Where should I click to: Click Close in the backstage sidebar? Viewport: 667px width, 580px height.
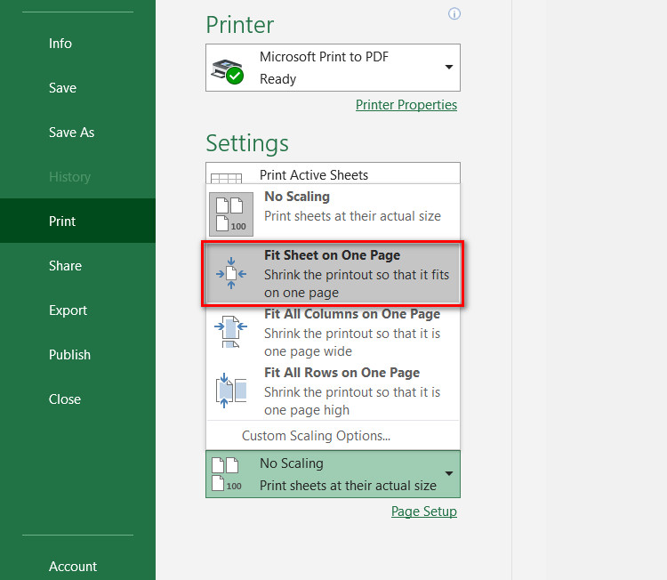pyautogui.click(x=65, y=399)
